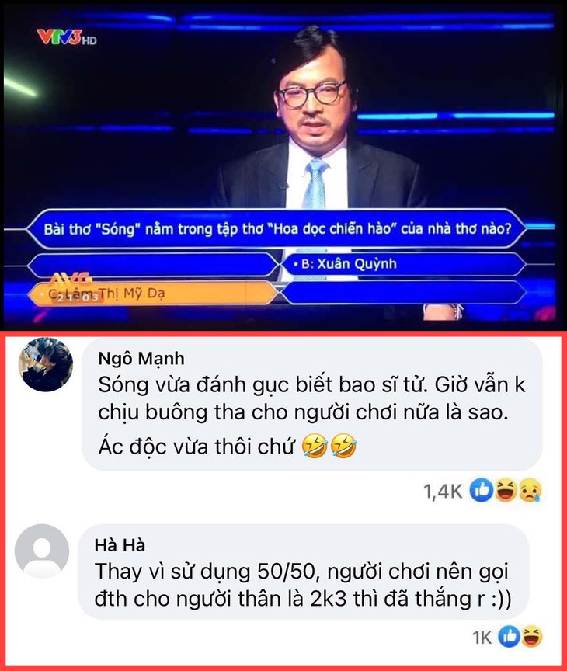Click the blue like icon under Ngô Mạnh's comment
This screenshot has width=567, height=671.
pyautogui.click(x=482, y=491)
